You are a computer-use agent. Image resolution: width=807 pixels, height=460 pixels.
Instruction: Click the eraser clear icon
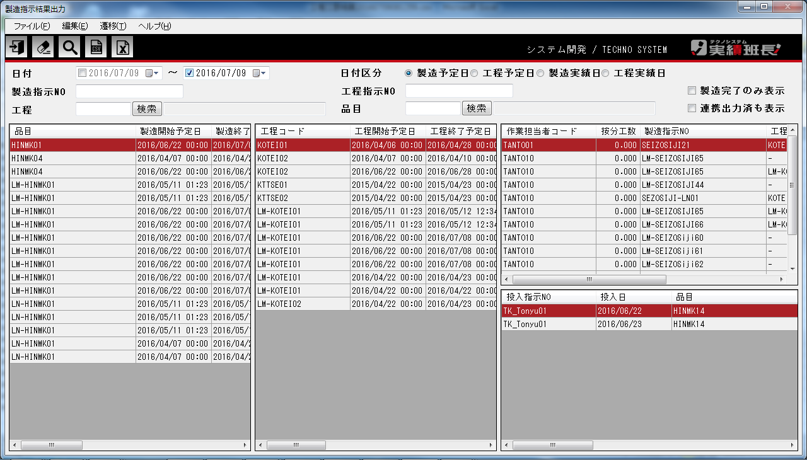point(44,47)
